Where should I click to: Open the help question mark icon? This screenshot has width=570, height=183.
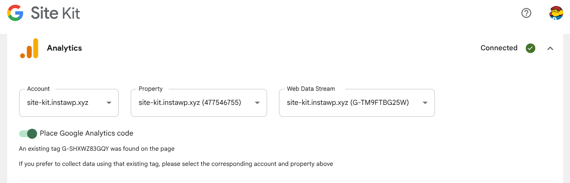coord(526,13)
